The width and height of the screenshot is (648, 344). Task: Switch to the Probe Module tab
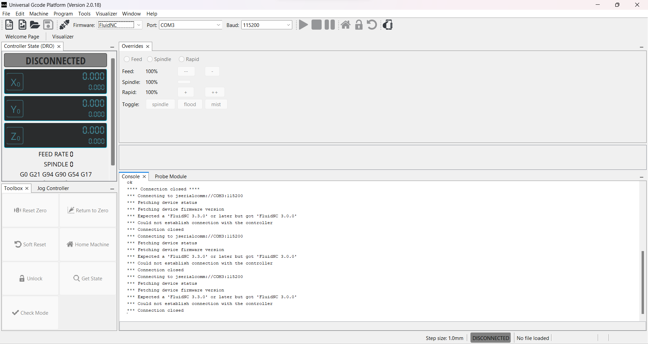coord(170,176)
